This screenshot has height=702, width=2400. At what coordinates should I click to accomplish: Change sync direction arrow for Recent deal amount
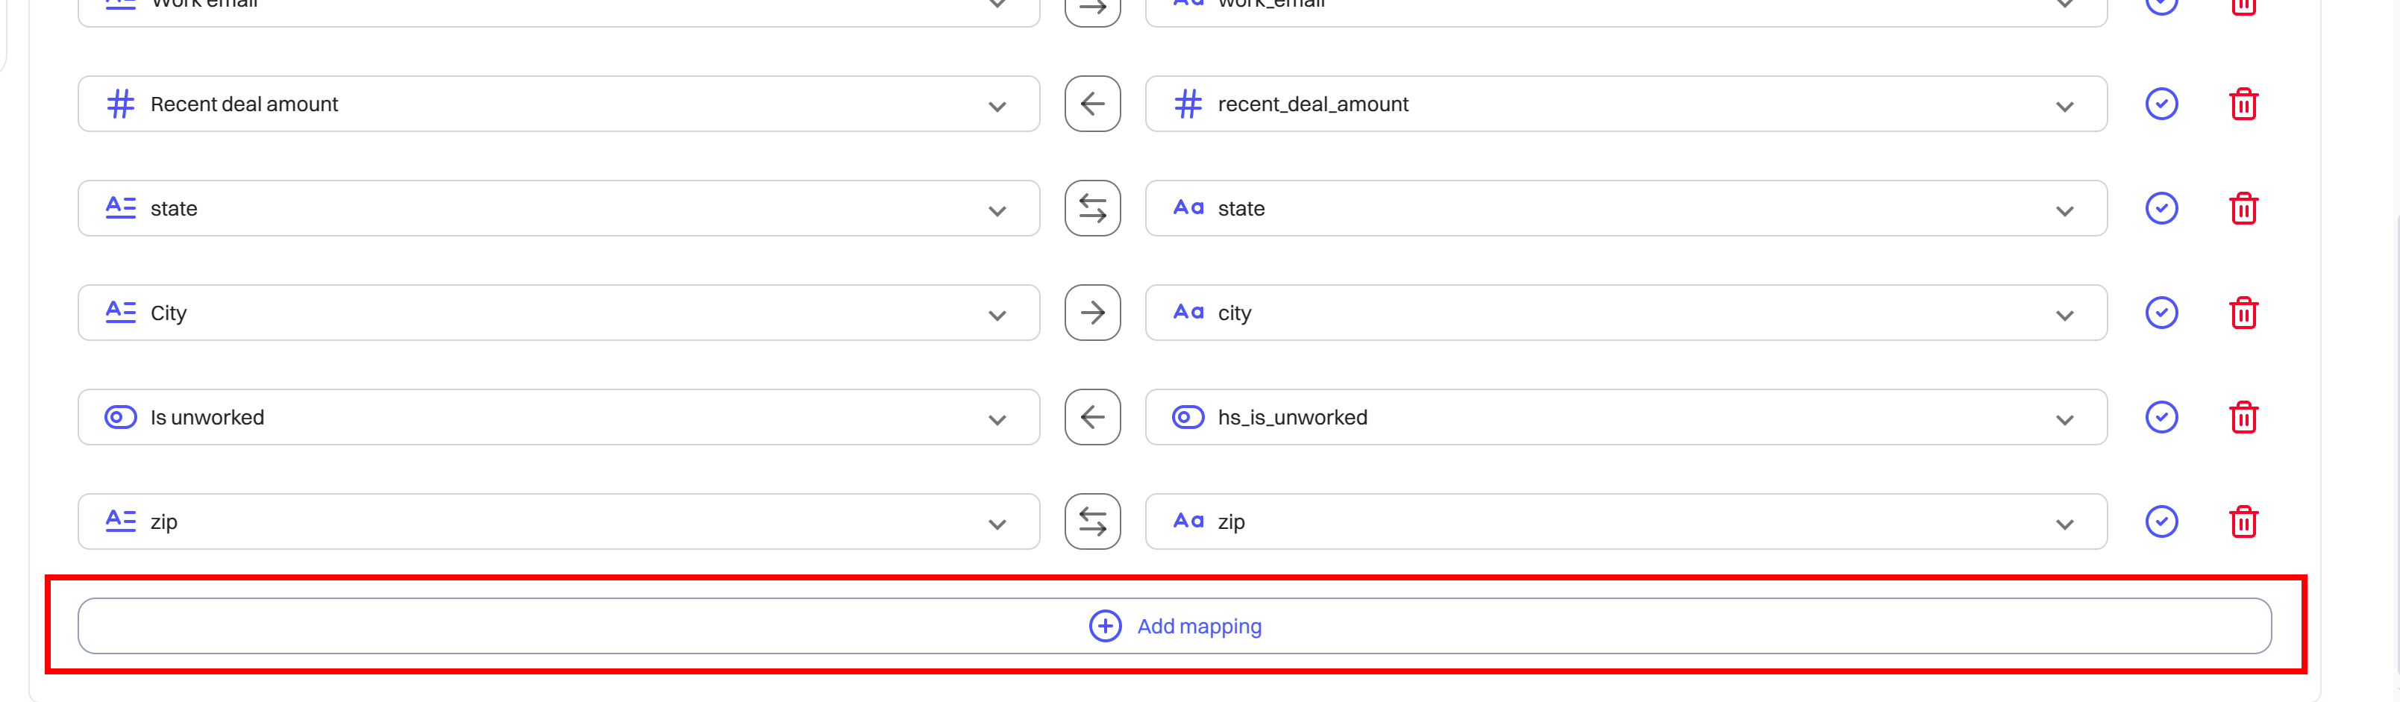[x=1092, y=104]
